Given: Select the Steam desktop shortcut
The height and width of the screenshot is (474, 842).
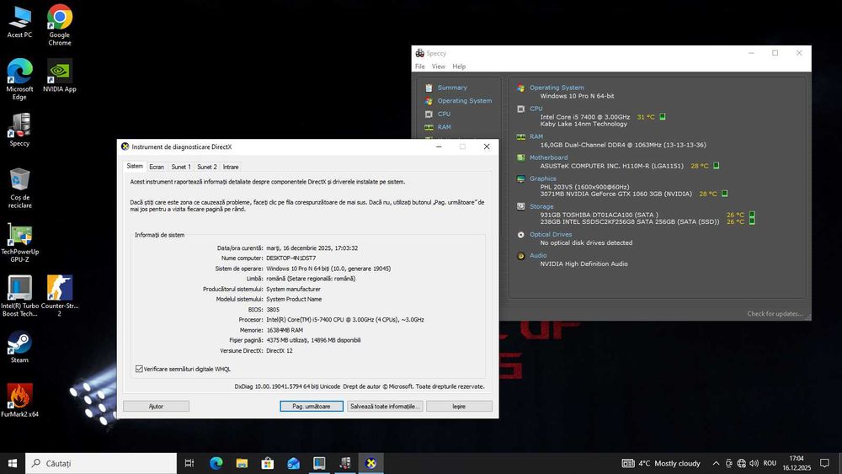Looking at the screenshot, I should point(19,347).
